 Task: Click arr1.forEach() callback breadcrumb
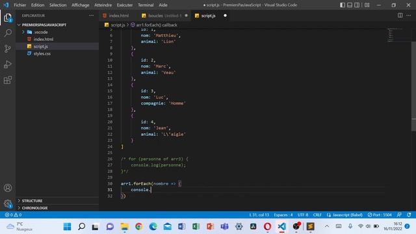point(156,25)
